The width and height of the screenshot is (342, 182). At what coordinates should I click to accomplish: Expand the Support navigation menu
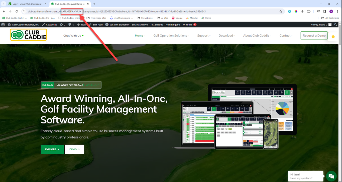[204, 36]
